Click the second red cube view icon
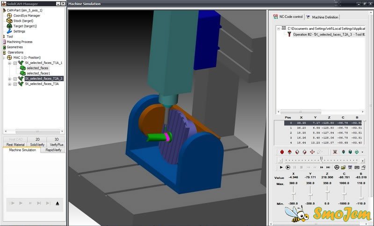The width and height of the screenshot is (374, 226). click(289, 152)
